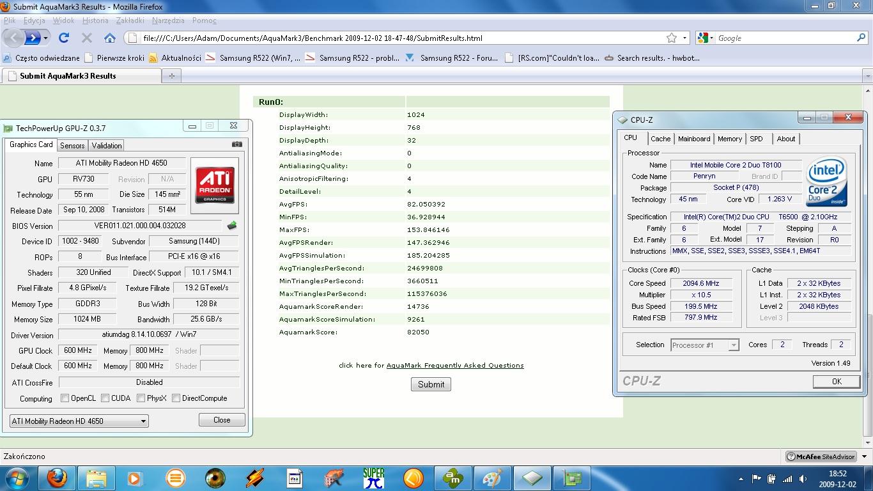This screenshot has width=873, height=491.
Task: Click the Intel Core 2 Duo logo
Action: (x=827, y=182)
